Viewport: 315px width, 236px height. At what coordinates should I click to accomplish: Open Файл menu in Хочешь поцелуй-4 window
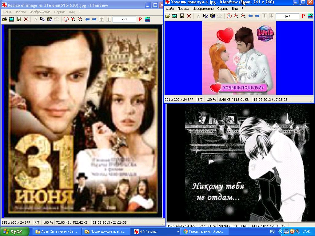[170, 9]
